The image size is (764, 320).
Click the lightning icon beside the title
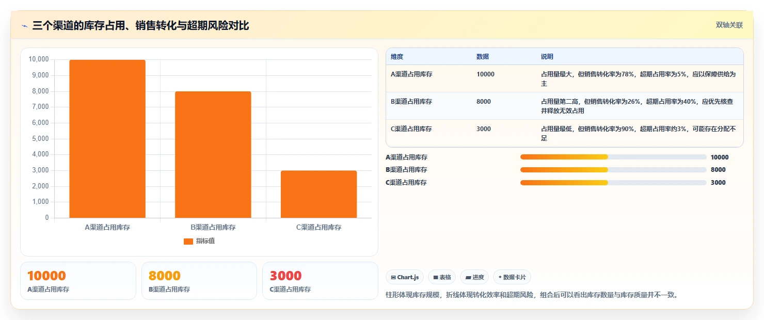tap(24, 26)
